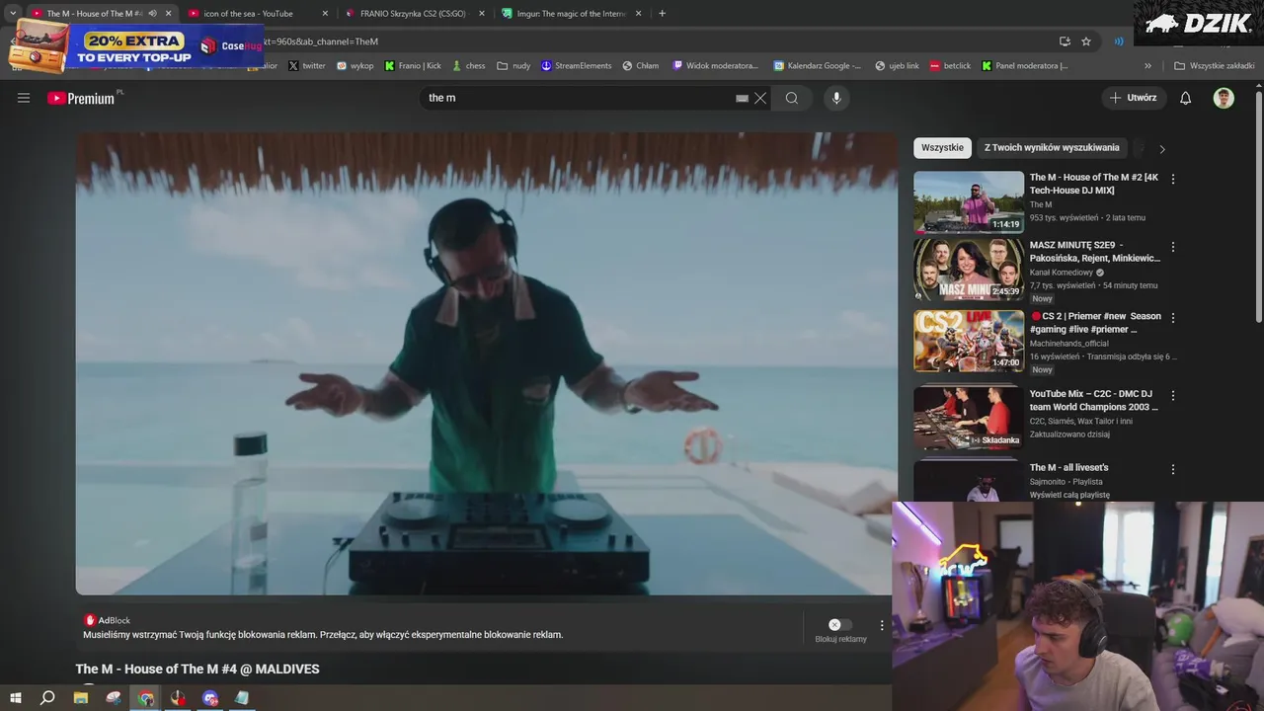This screenshot has height=711, width=1264.
Task: Open more options for YouTube Mix C2C
Action: coord(1173,395)
